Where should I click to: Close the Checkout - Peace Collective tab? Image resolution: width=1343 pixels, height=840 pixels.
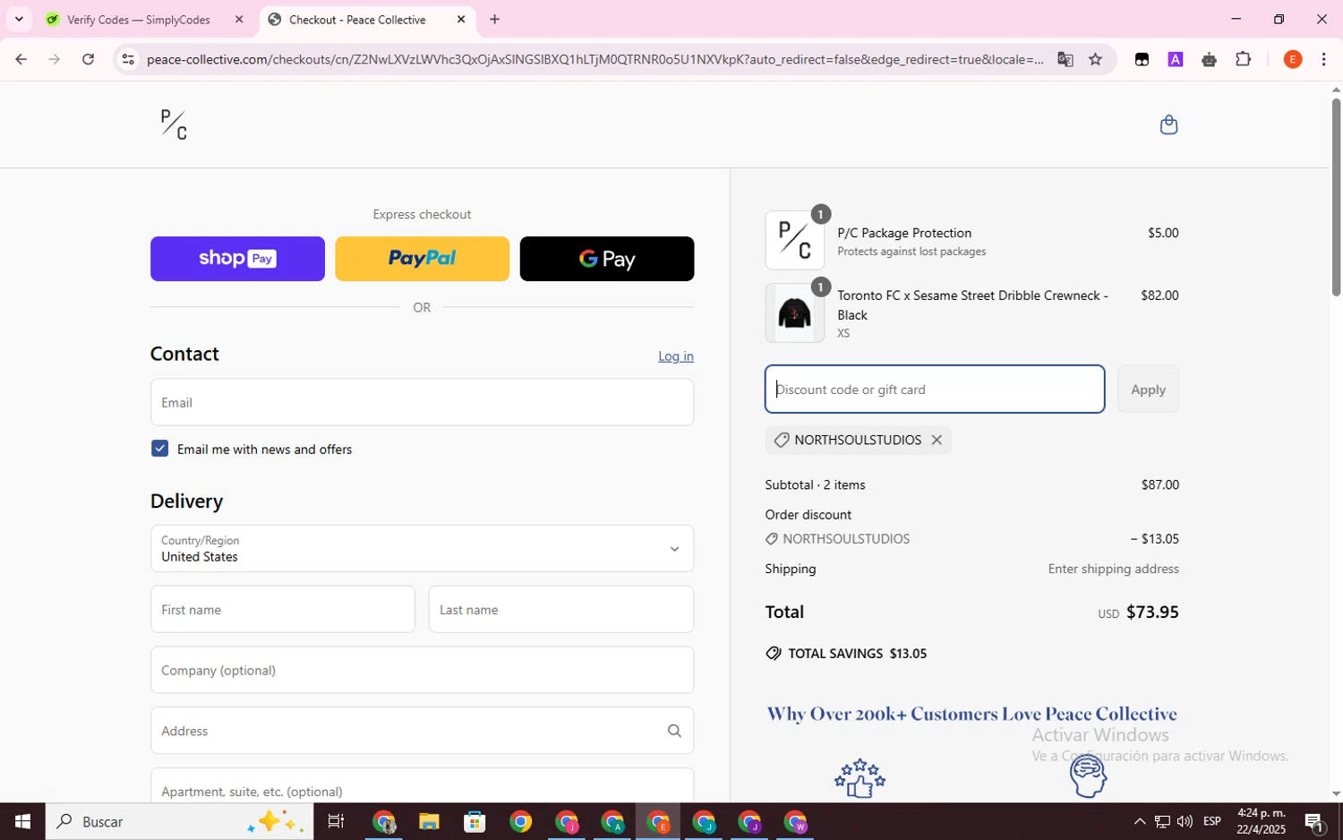tap(461, 19)
